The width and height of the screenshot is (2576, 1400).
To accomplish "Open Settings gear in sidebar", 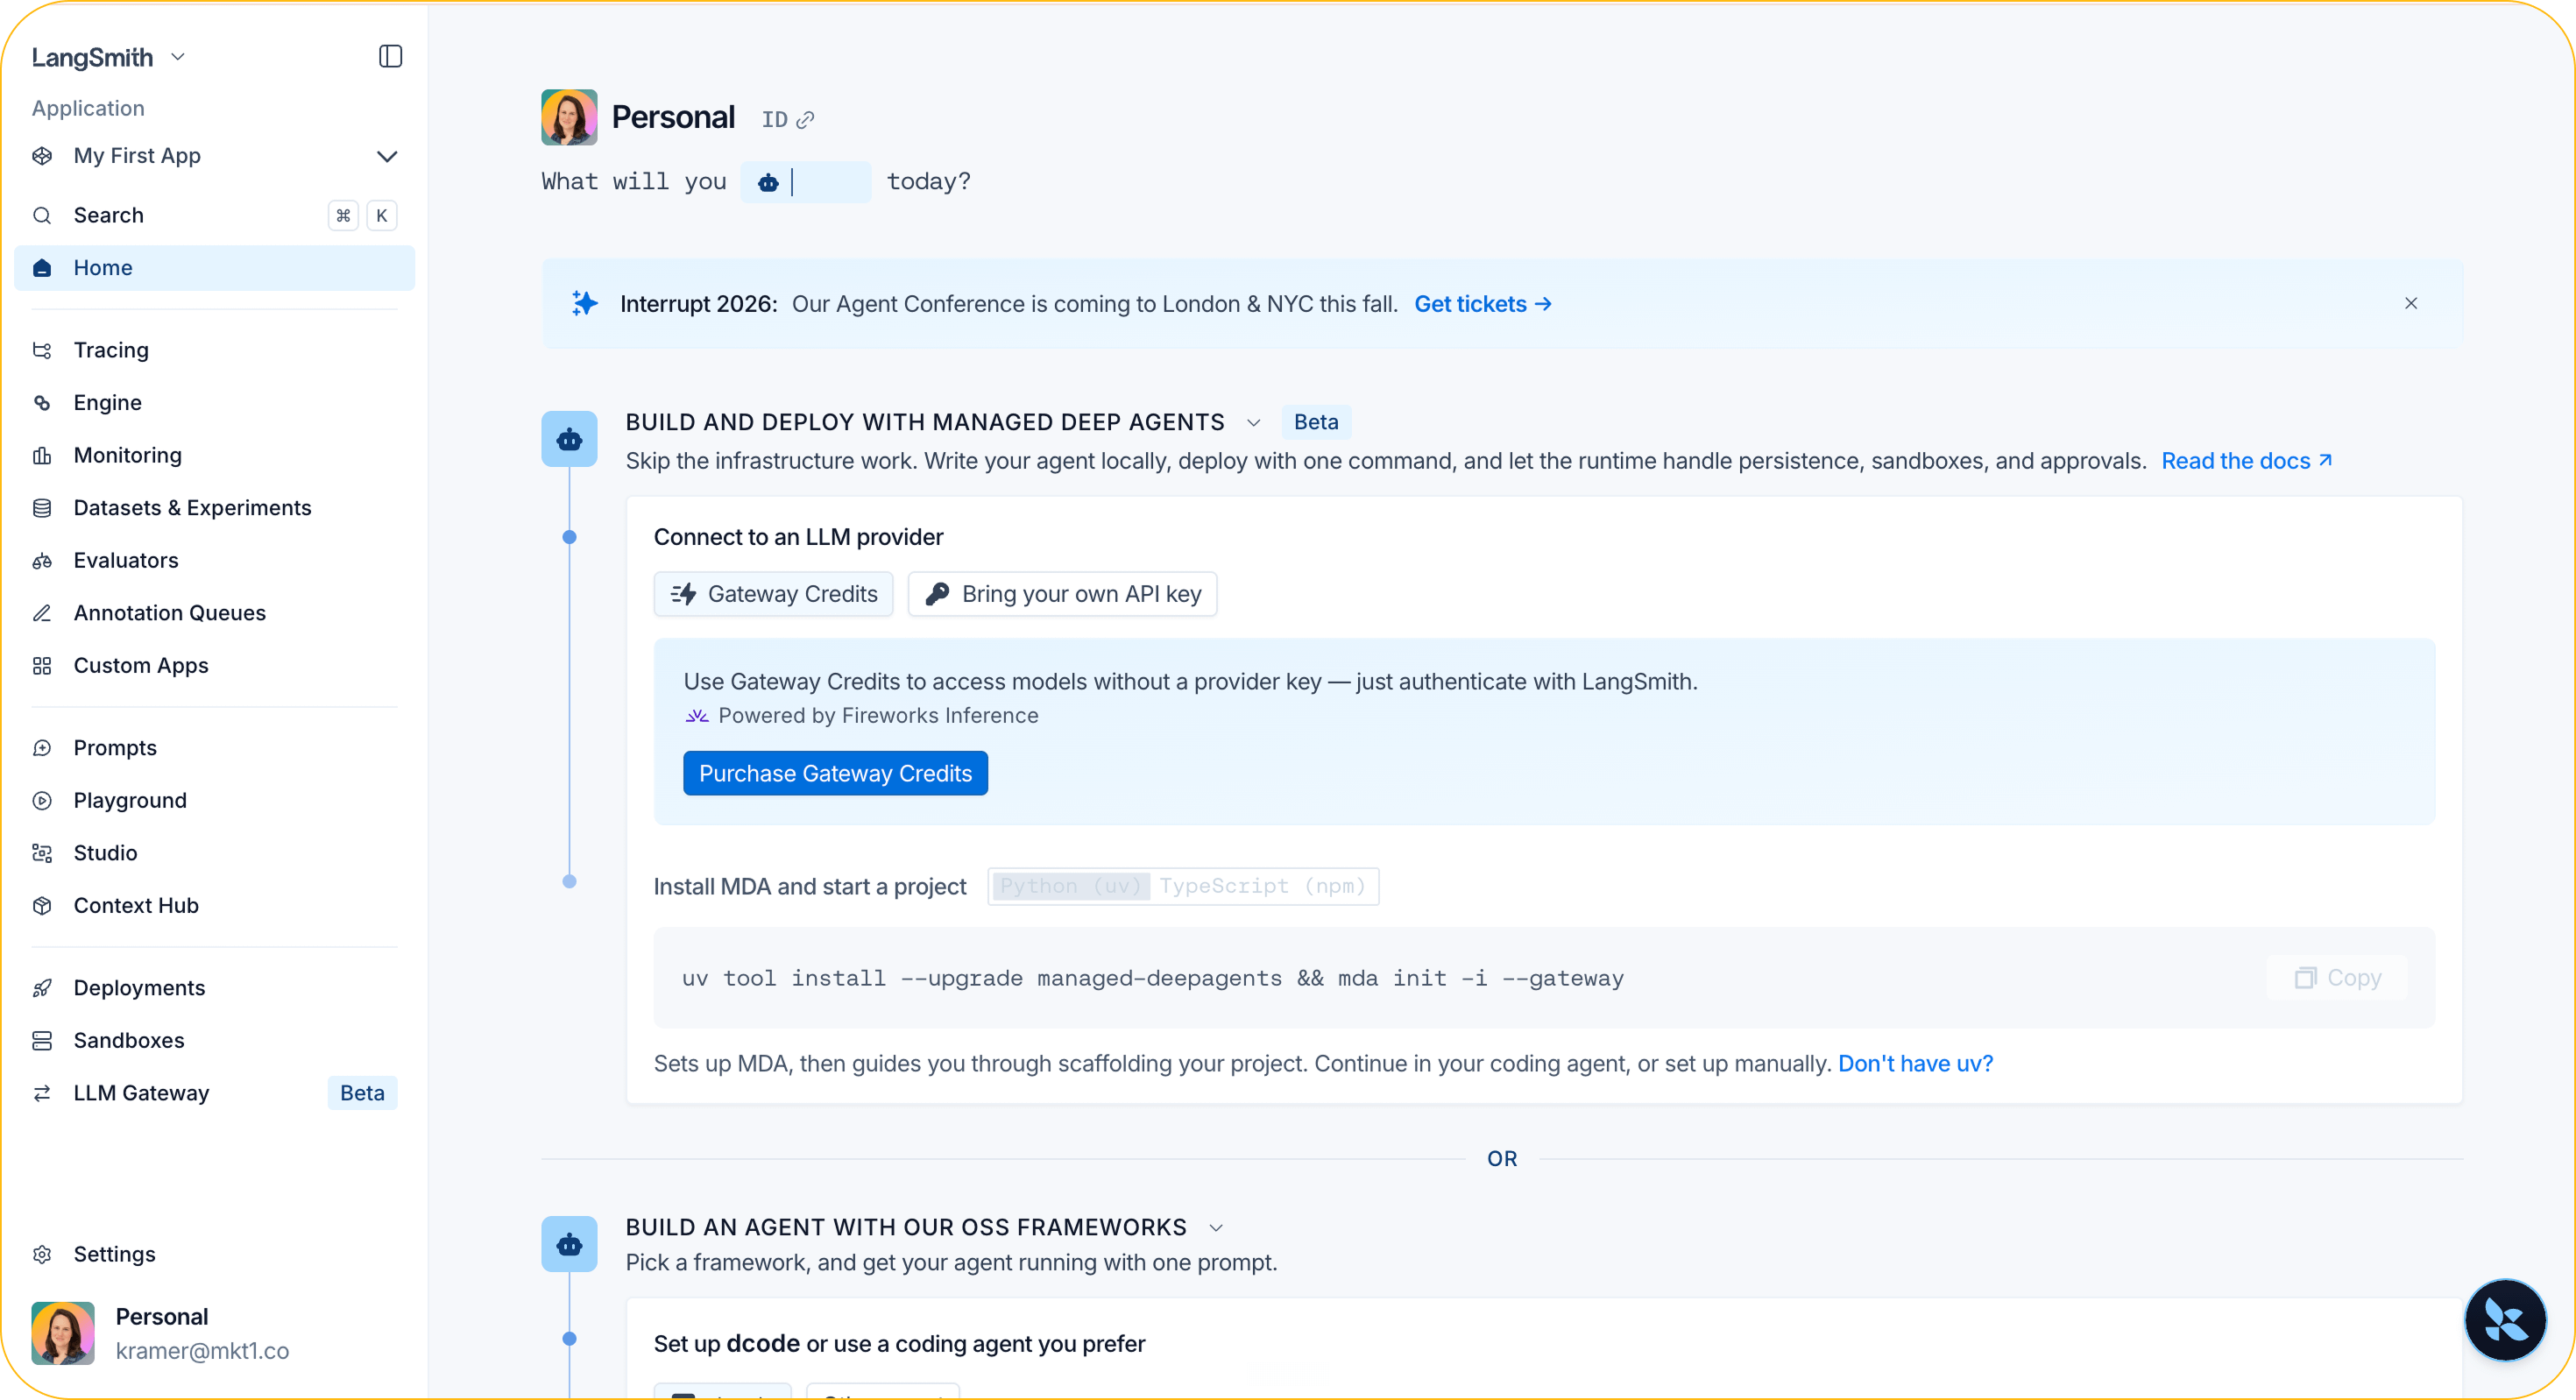I will (x=42, y=1254).
